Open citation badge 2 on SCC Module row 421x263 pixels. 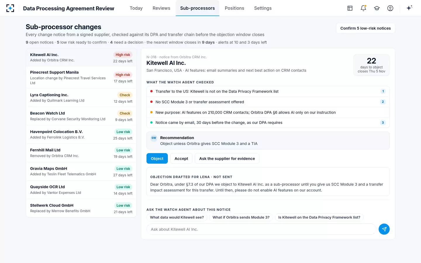pyautogui.click(x=383, y=102)
